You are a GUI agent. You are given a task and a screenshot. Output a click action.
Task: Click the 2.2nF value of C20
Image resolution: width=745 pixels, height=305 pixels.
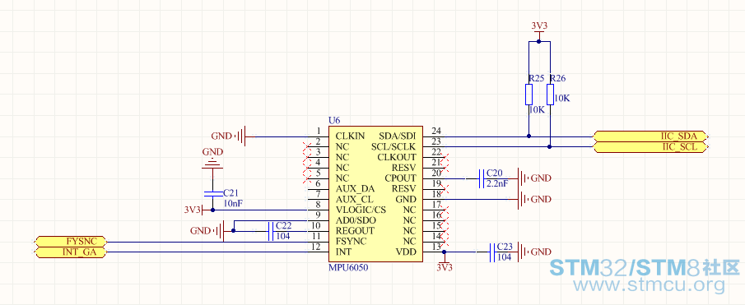coord(498,183)
